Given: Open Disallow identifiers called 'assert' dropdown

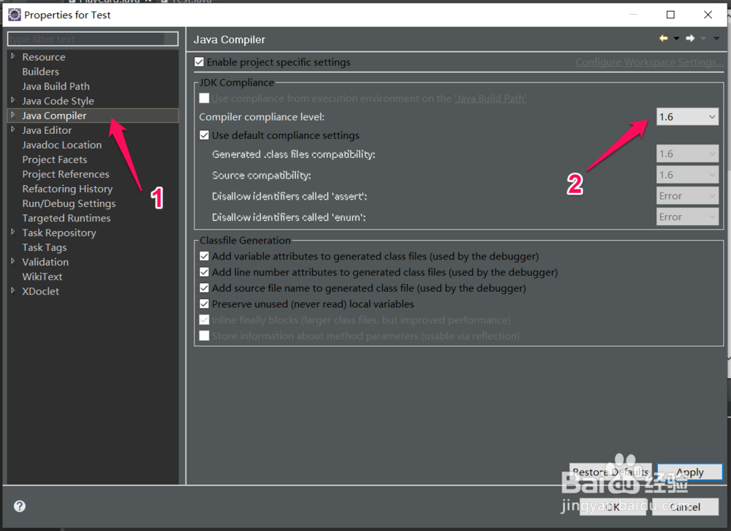Looking at the screenshot, I should [687, 195].
